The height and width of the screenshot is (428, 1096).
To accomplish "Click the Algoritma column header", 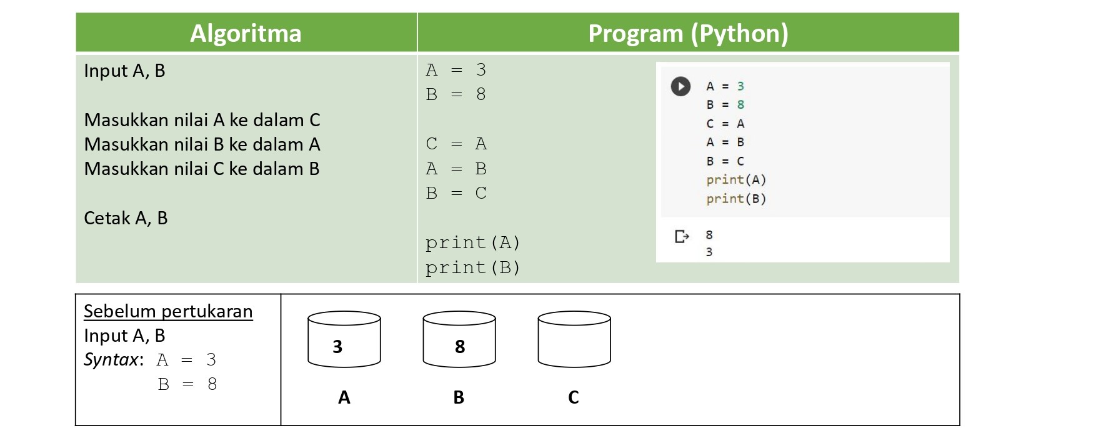I will (x=246, y=32).
